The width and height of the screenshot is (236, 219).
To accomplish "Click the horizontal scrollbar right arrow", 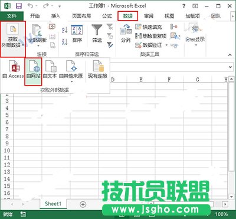I will coord(225,204).
